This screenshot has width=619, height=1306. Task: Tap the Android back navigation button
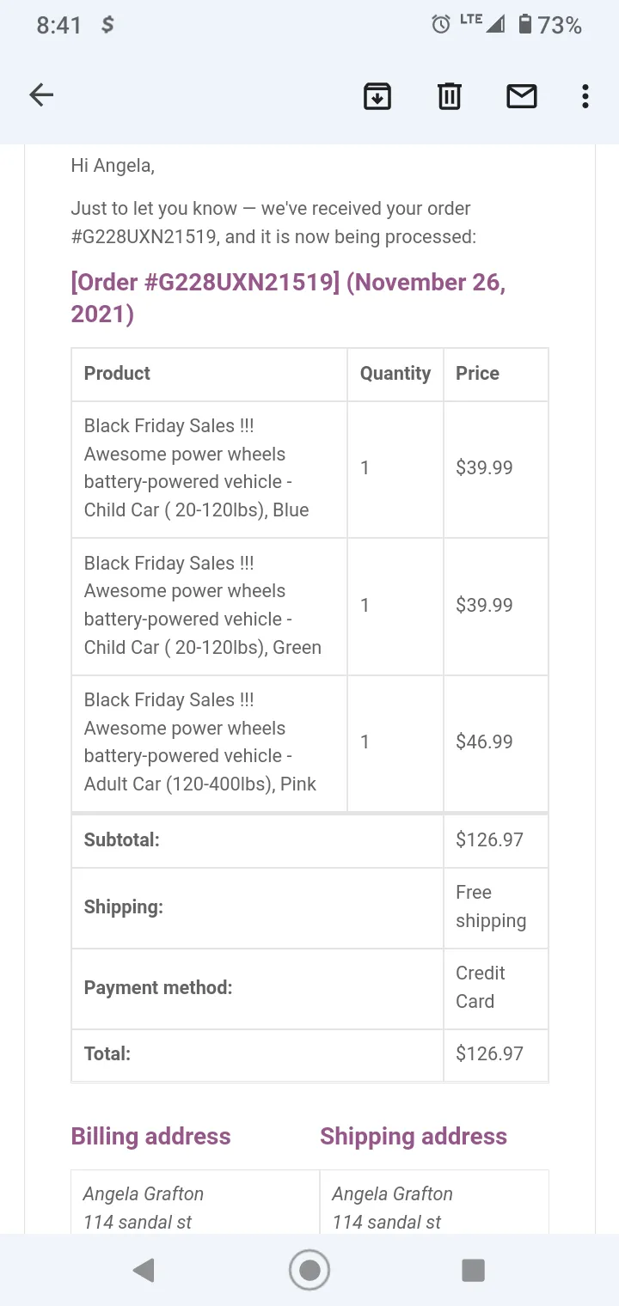(x=144, y=1270)
